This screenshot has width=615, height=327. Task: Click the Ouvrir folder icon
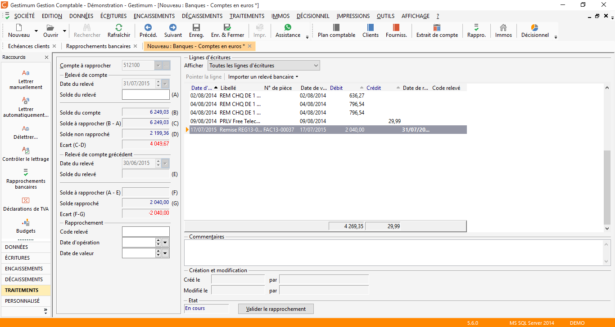(50, 27)
